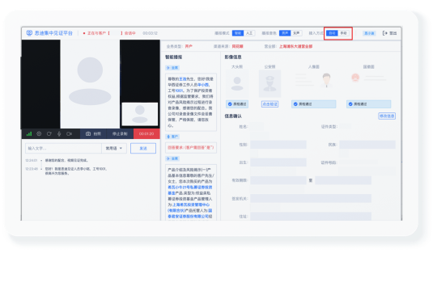The width and height of the screenshot is (437, 291).
Task: Open video settings gear icon
Action: [x=39, y=134]
